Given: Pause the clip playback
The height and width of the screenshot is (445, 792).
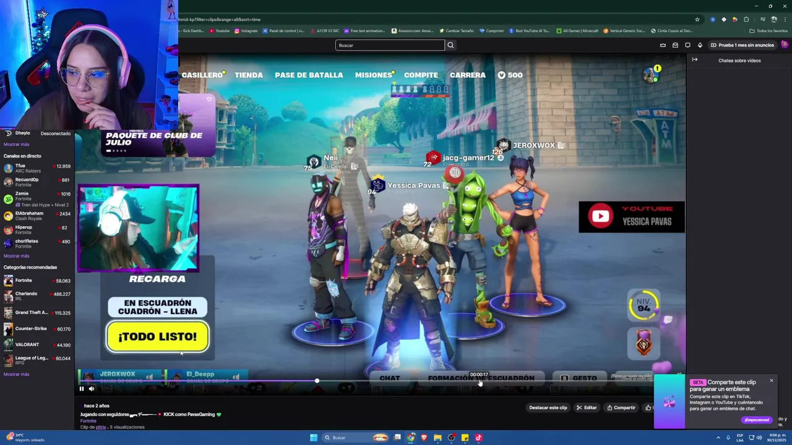Looking at the screenshot, I should pyautogui.click(x=81, y=389).
